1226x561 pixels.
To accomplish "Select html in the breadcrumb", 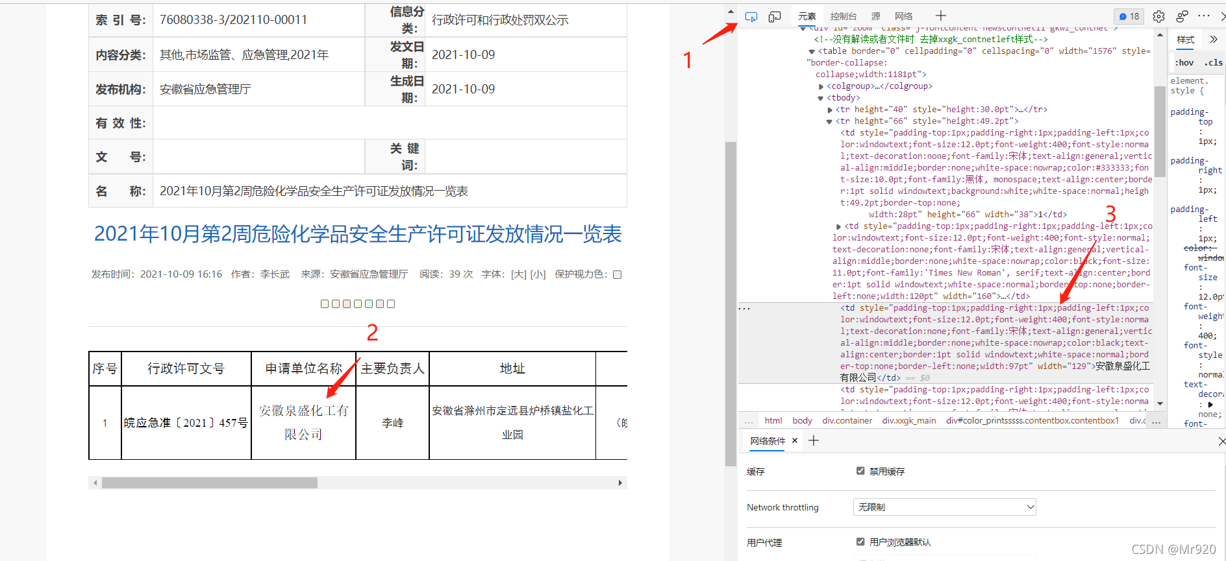I will pos(773,421).
